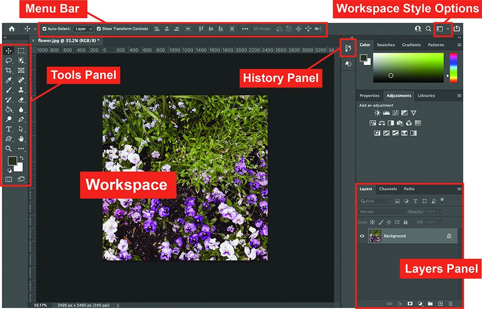Open the History panel icon

(348, 48)
